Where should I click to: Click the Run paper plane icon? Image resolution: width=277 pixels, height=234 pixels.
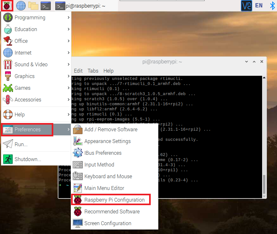tap(8, 144)
